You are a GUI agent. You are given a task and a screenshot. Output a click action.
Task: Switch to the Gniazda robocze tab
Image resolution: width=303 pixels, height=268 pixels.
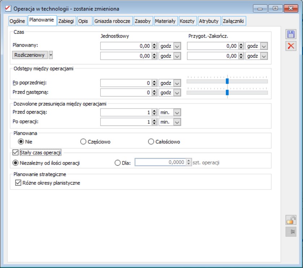coord(112,21)
